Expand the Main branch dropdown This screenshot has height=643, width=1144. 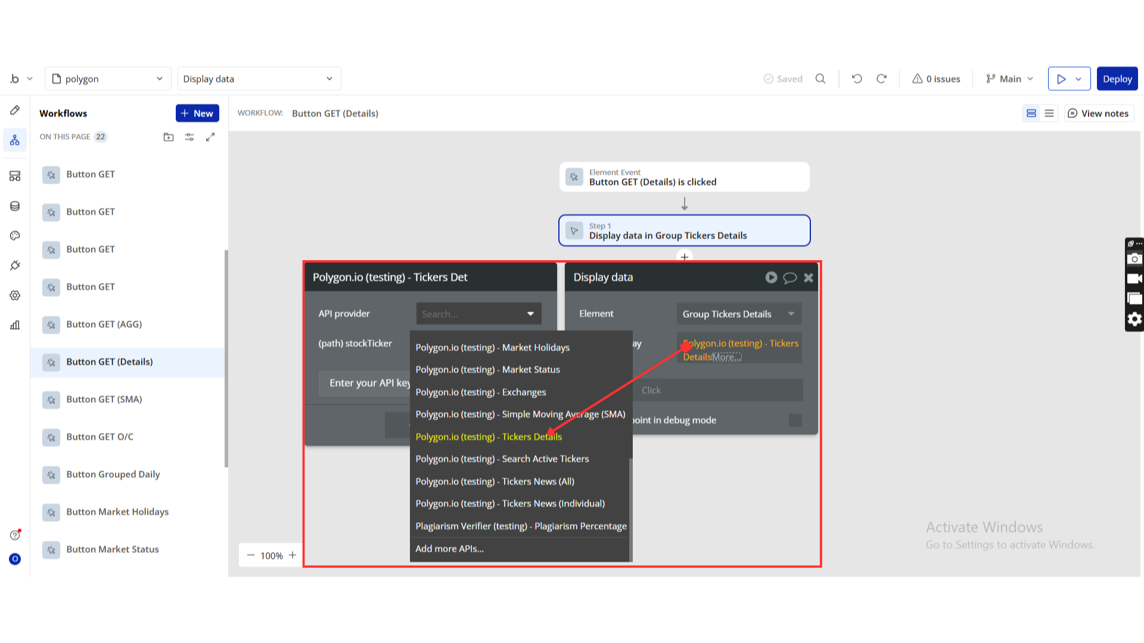pos(1010,79)
